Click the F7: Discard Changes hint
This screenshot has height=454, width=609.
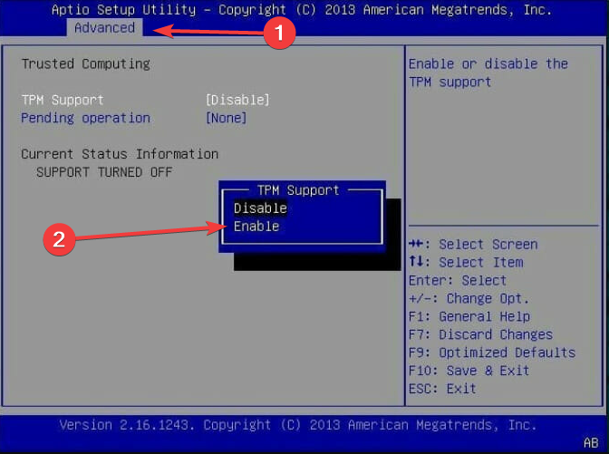pos(480,334)
